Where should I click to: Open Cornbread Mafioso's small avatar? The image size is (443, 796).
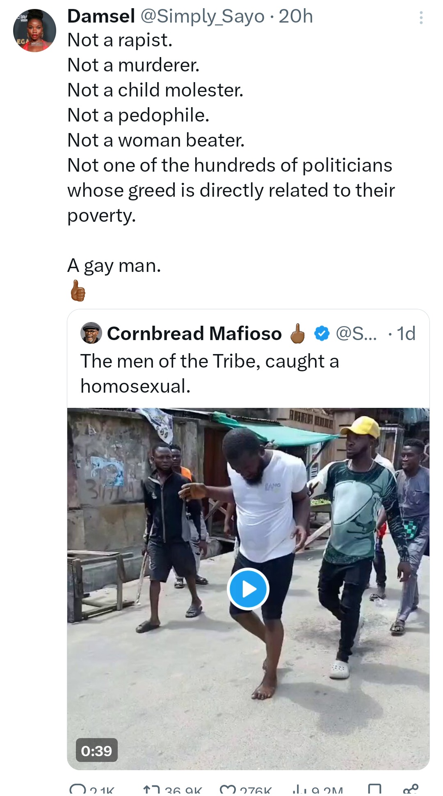point(91,333)
